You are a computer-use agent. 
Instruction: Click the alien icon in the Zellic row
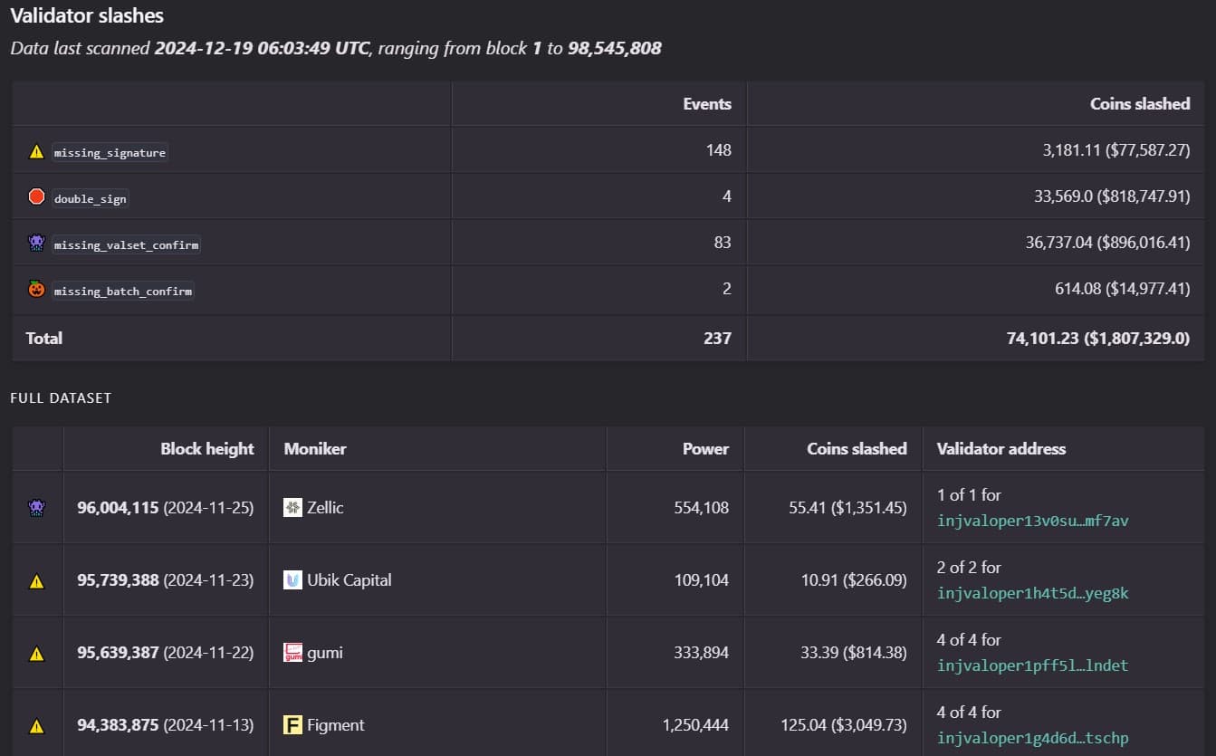pyautogui.click(x=36, y=509)
